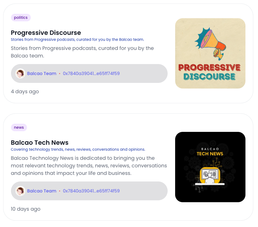The width and height of the screenshot is (258, 227).
Task: Click the '4 days ago' timestamp
Action: 25,92
